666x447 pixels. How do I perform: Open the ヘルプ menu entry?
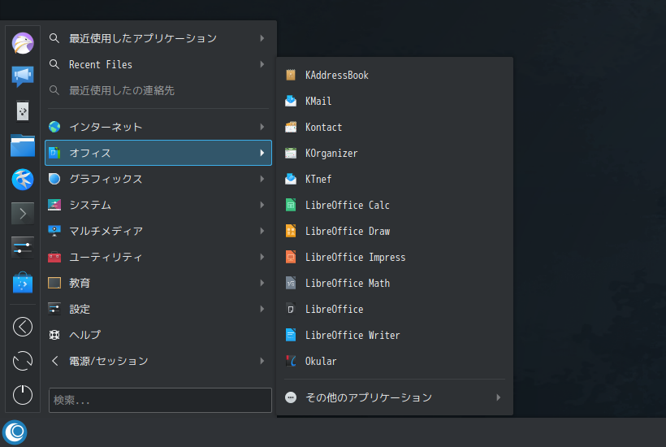click(158, 335)
